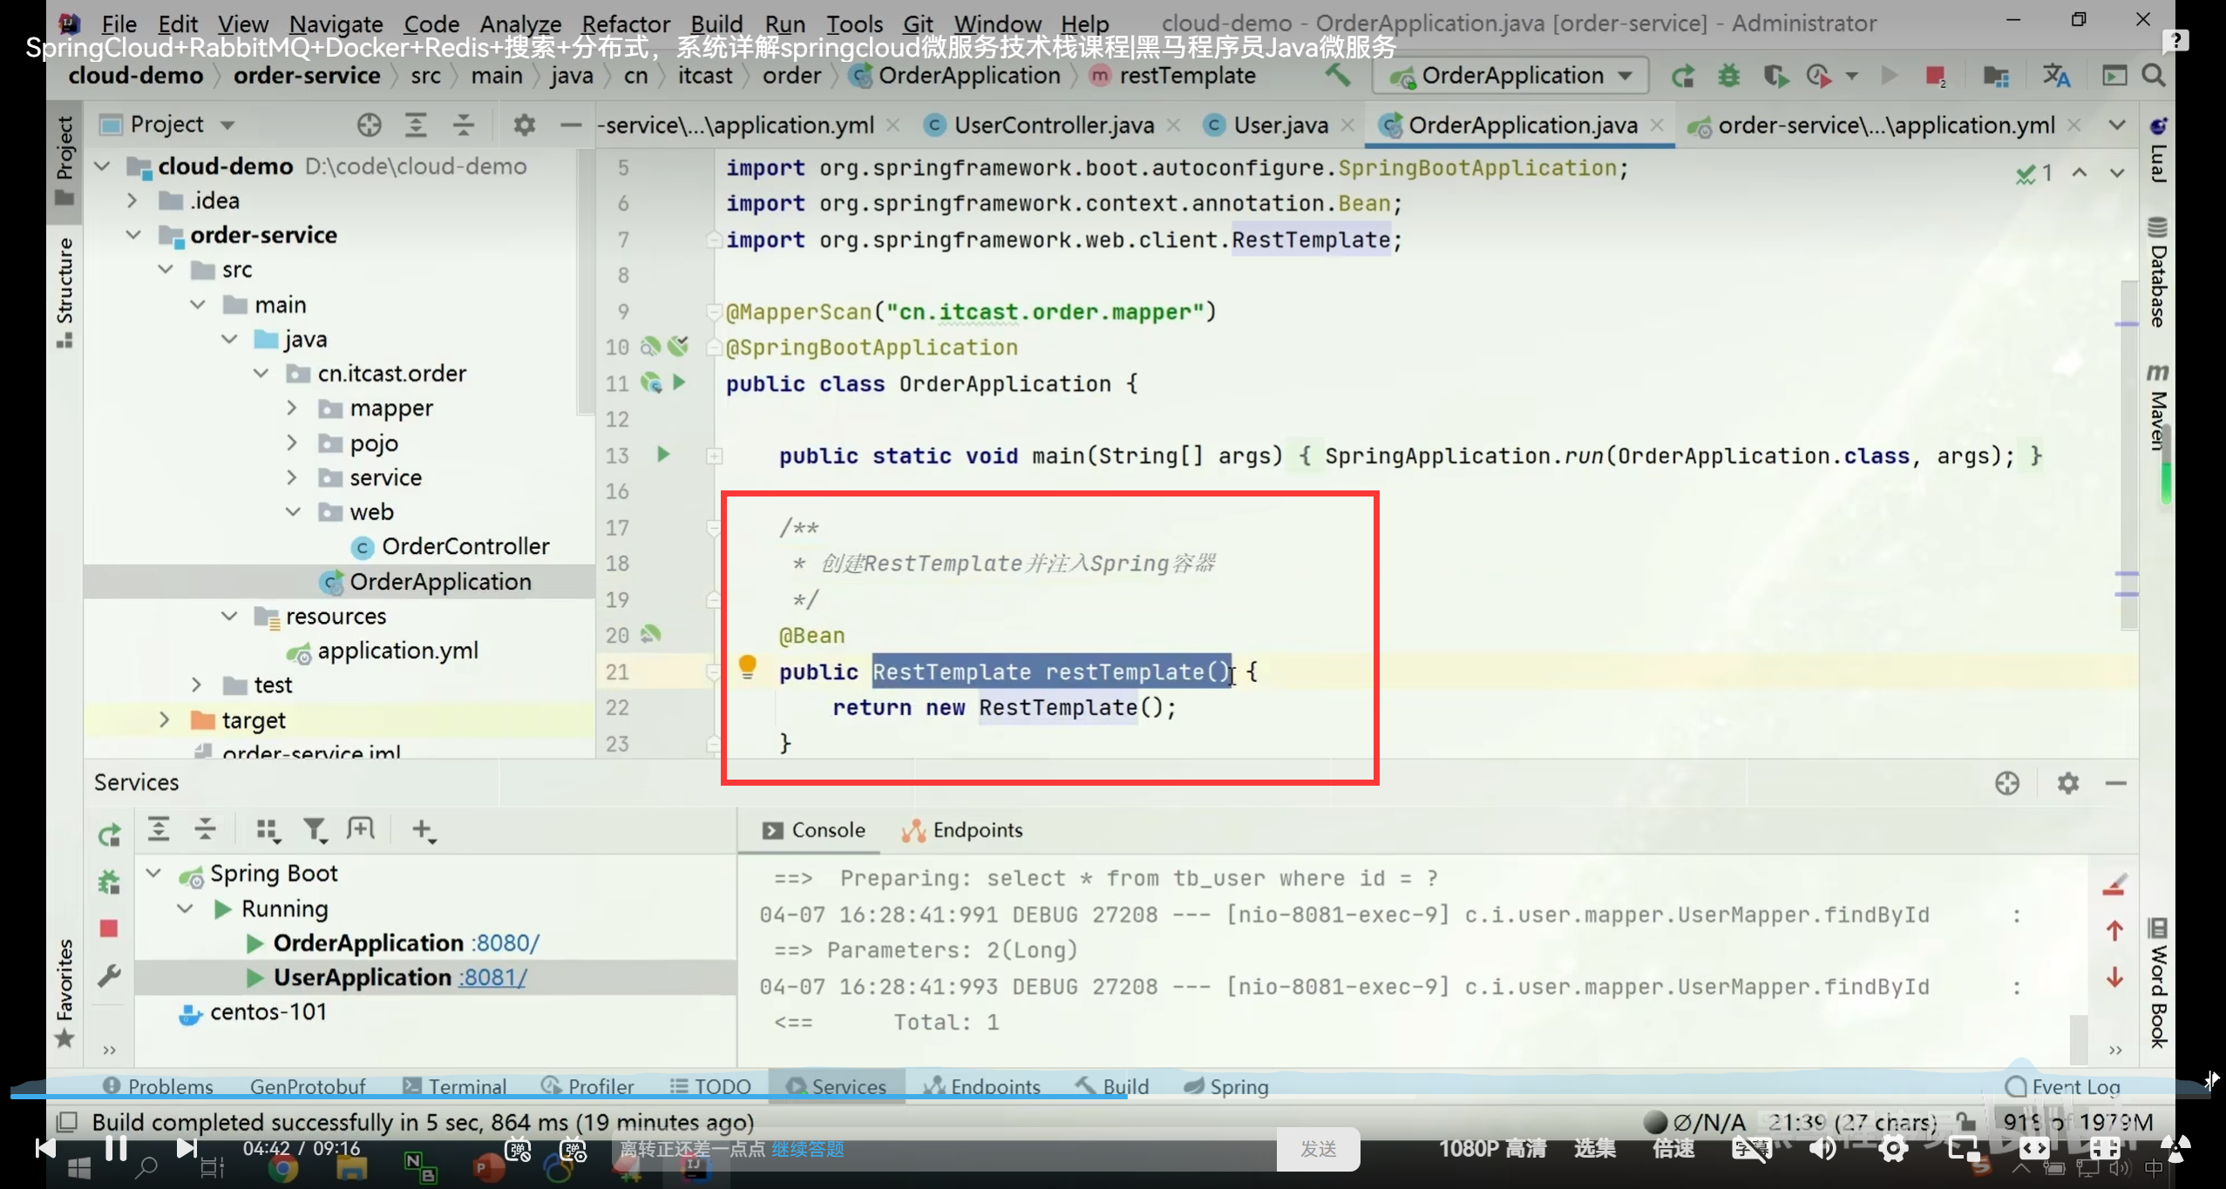The height and width of the screenshot is (1189, 2226).
Task: Click the yellow intention lightbulb icon
Action: (x=747, y=667)
